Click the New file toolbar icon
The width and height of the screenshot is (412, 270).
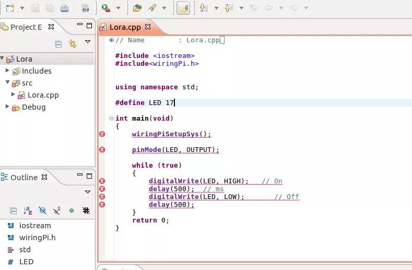pos(10,8)
